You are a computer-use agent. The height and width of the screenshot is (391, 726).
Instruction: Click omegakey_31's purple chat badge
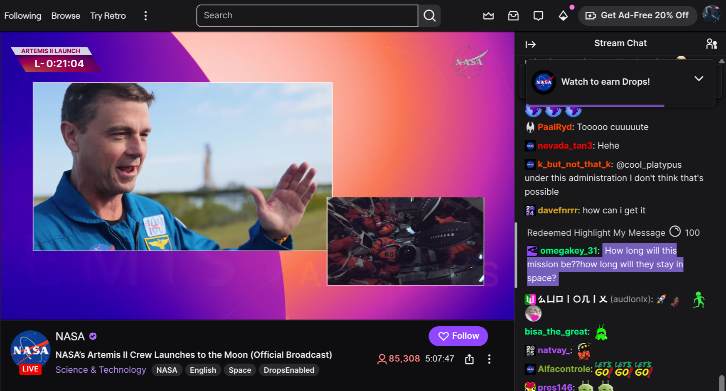532,251
